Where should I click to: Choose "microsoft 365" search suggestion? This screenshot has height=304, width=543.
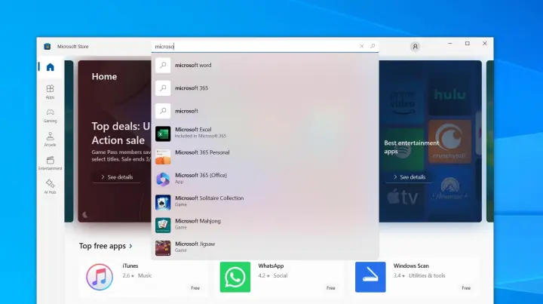(x=192, y=88)
